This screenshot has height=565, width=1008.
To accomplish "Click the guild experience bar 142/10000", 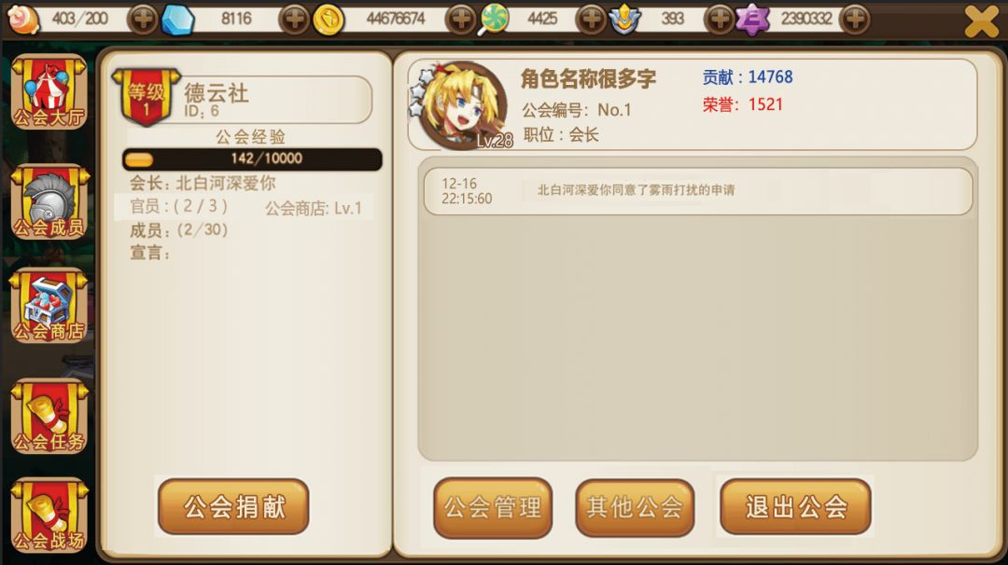I will pyautogui.click(x=252, y=158).
